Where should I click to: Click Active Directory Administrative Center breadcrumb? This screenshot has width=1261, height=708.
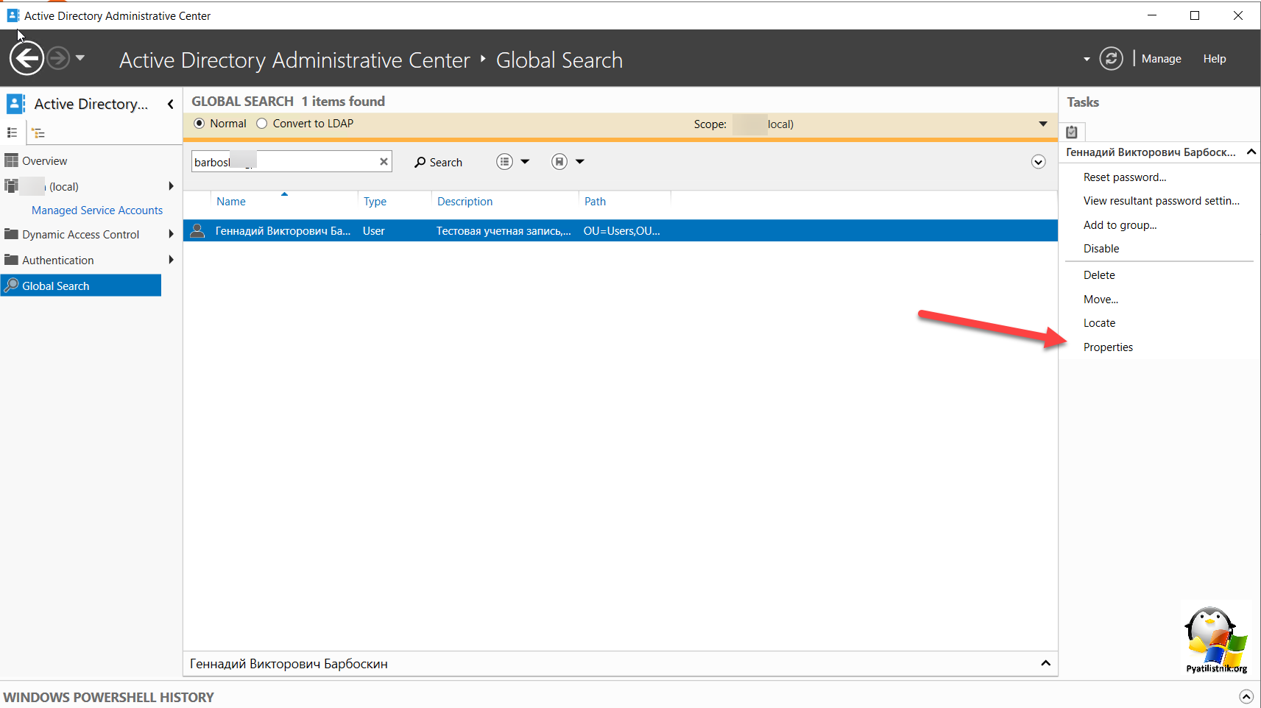pos(294,60)
